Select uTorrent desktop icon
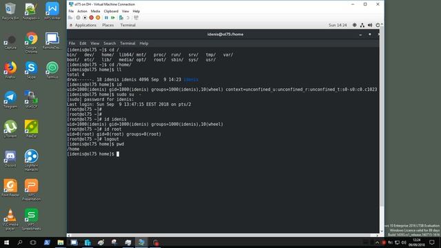 [10, 129]
